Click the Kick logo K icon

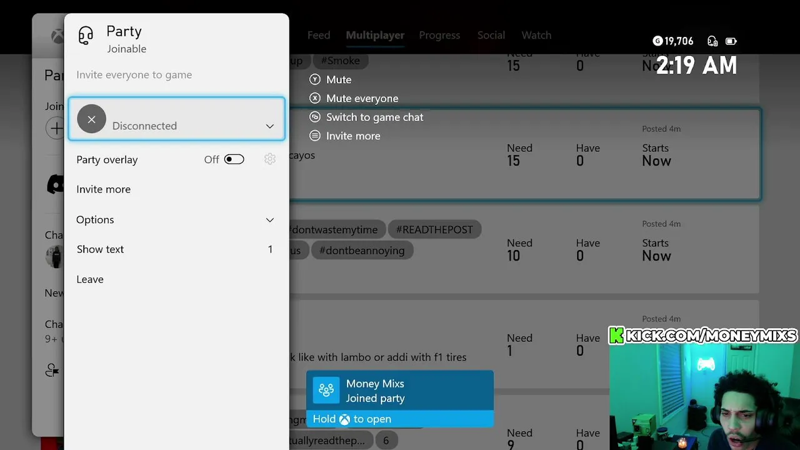pos(617,336)
